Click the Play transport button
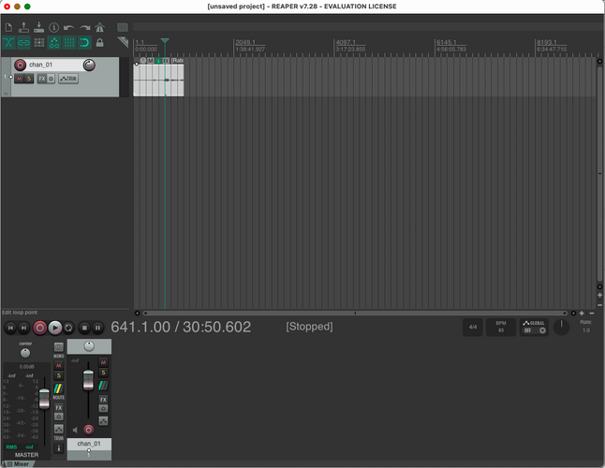This screenshot has width=605, height=468. [55, 328]
